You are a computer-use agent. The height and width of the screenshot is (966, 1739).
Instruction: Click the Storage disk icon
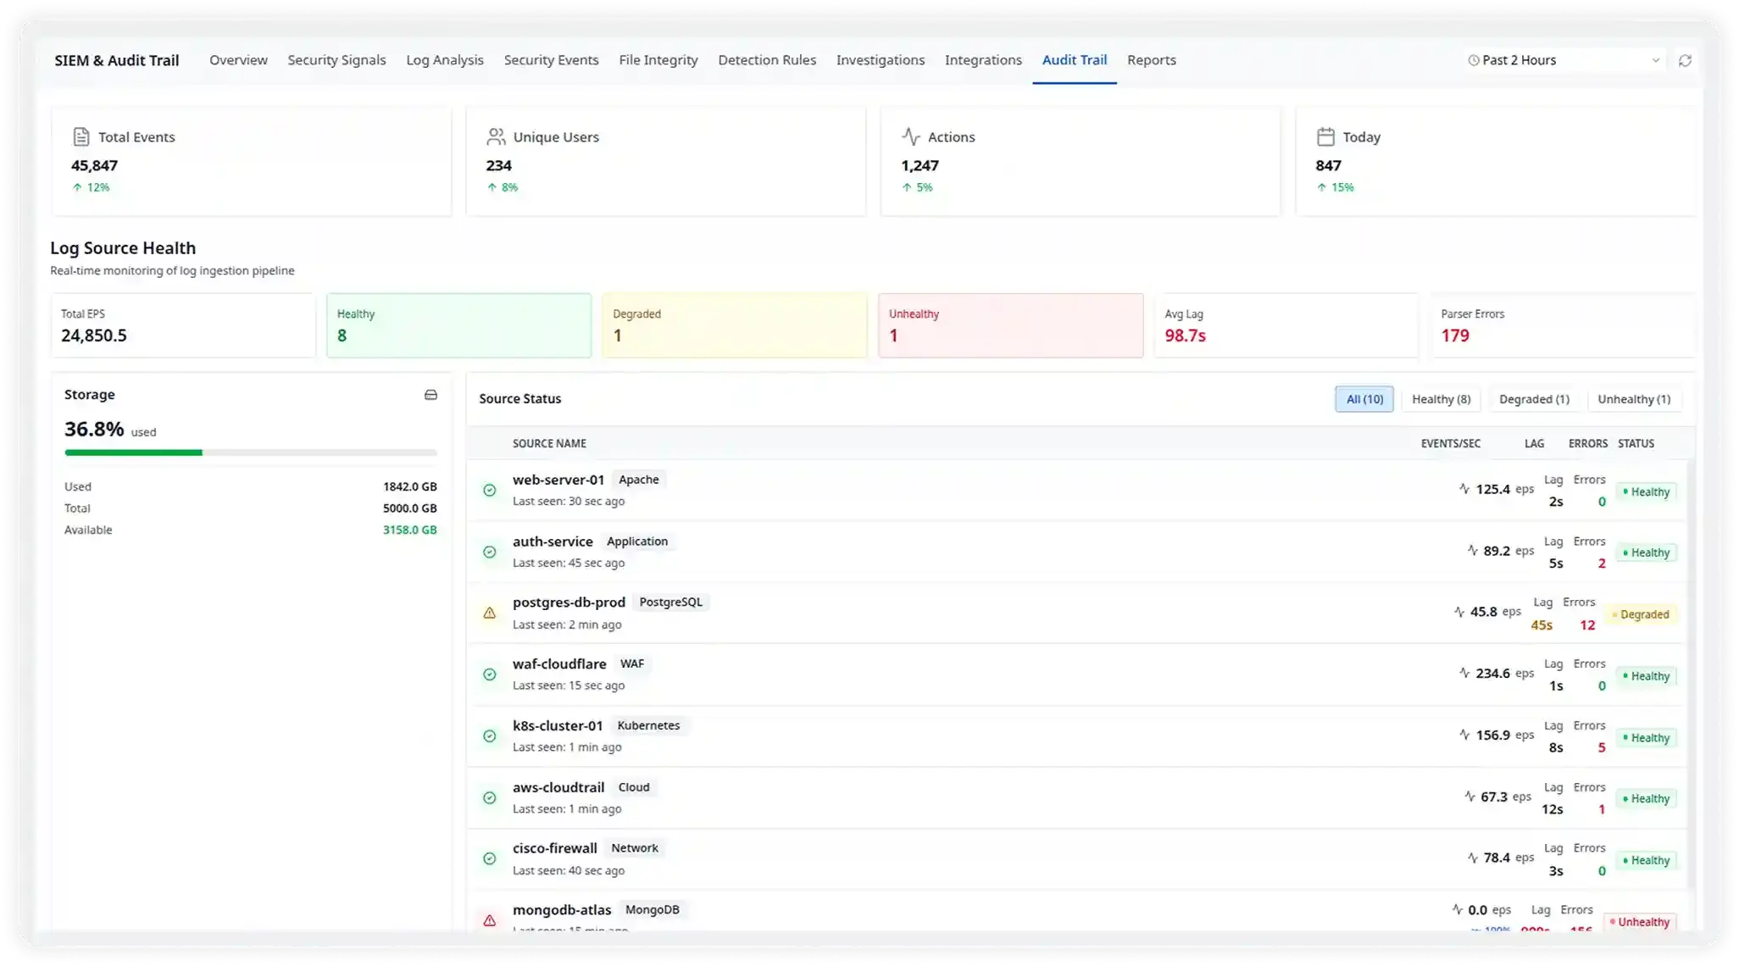click(431, 395)
